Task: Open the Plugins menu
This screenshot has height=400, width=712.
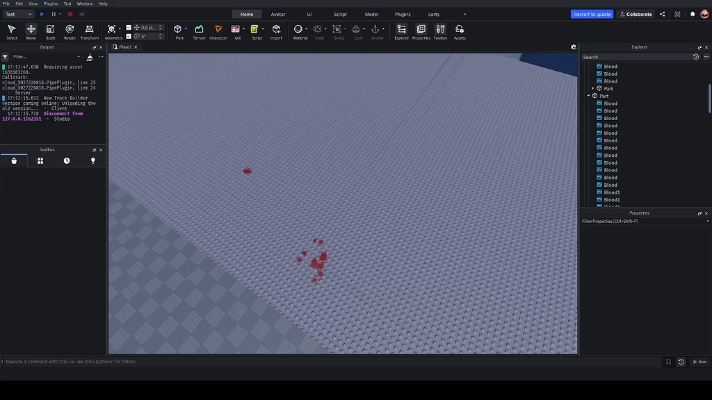Action: (50, 3)
